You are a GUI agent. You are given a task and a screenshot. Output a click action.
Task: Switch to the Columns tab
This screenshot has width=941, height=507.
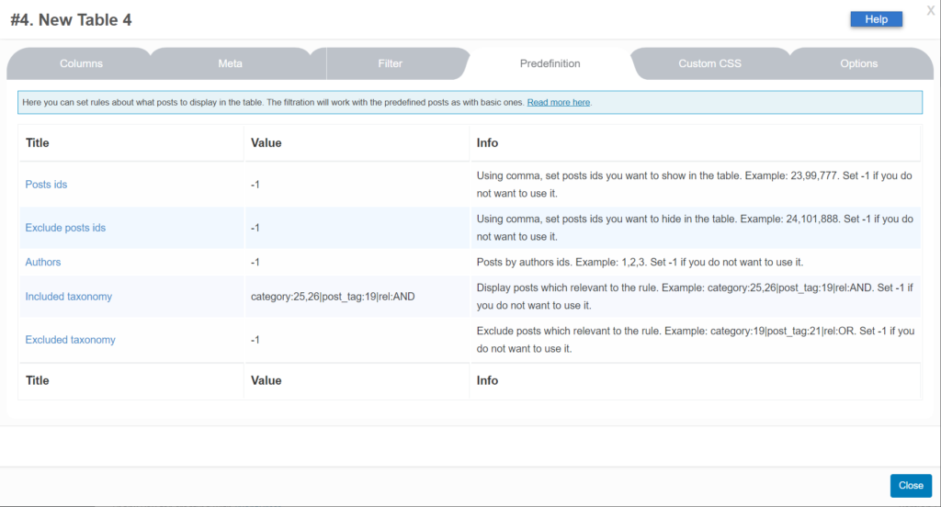point(82,64)
